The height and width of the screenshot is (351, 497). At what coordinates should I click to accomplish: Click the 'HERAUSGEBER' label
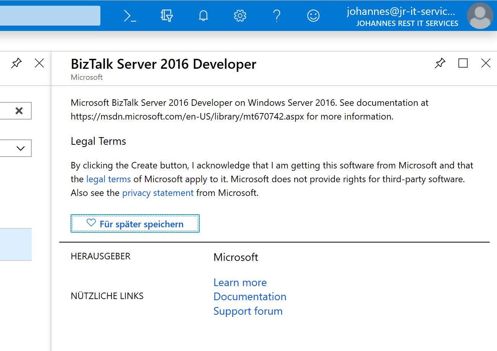click(101, 256)
